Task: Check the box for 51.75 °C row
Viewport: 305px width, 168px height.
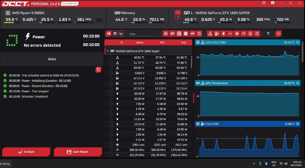Action: [x=111, y=63]
